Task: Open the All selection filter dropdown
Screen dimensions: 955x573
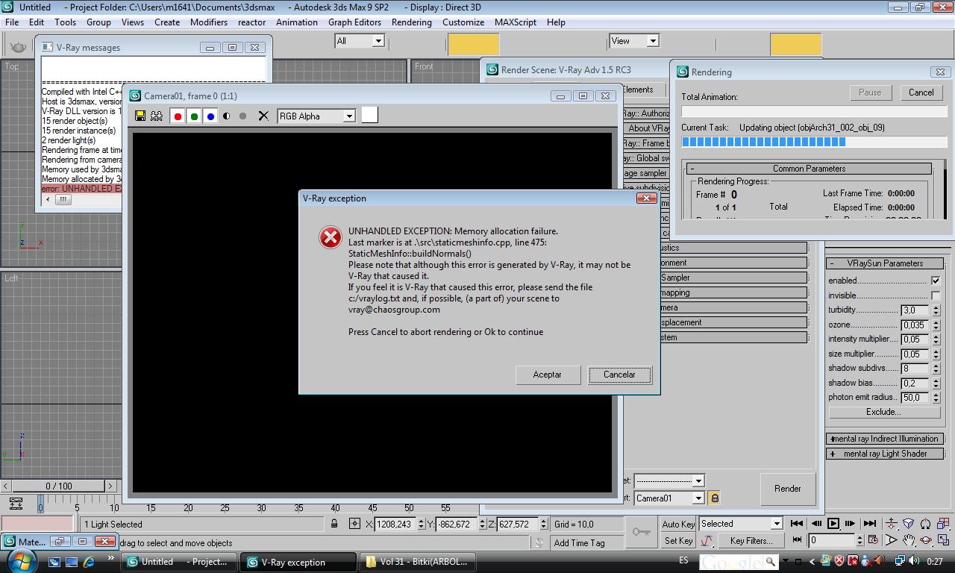Action: 359,41
